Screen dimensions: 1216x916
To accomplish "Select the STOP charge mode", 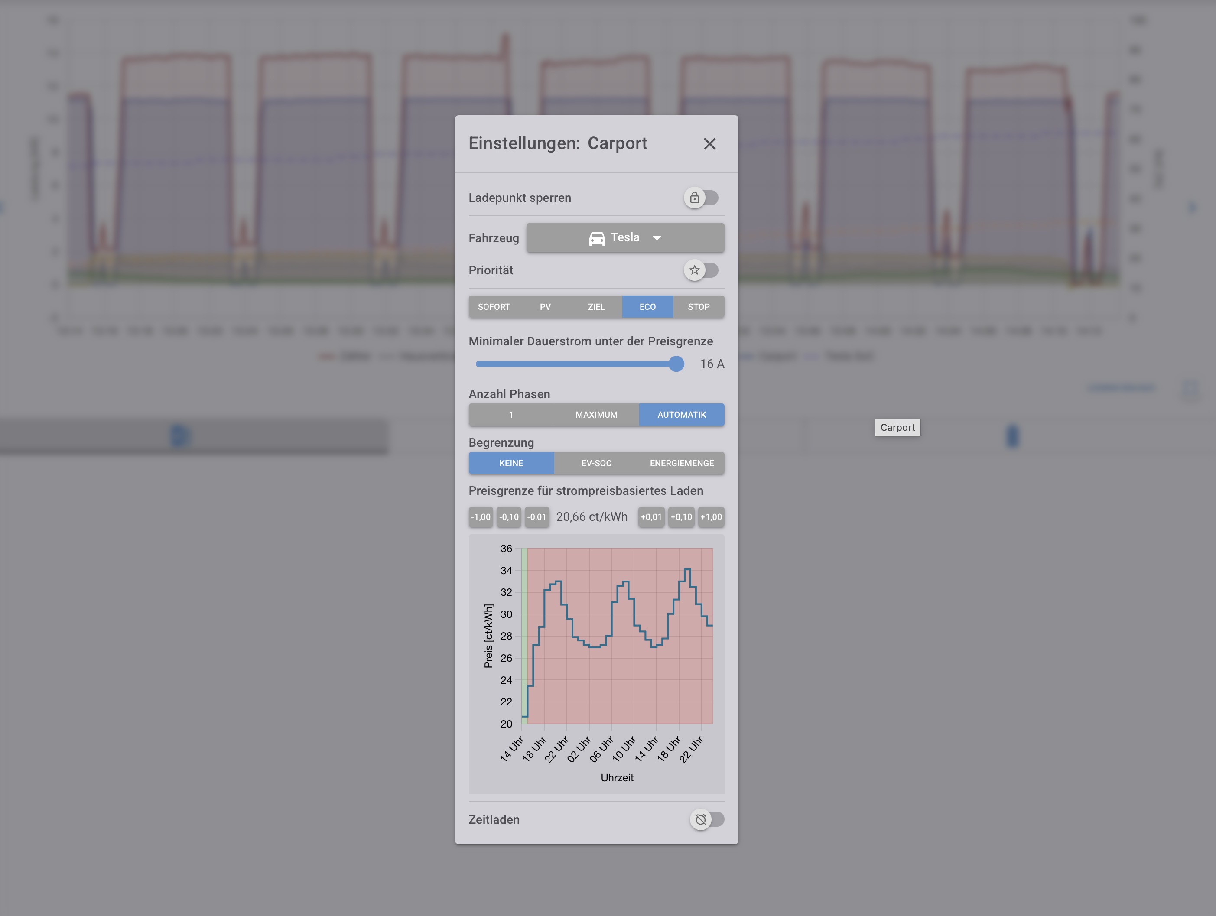I will point(698,307).
